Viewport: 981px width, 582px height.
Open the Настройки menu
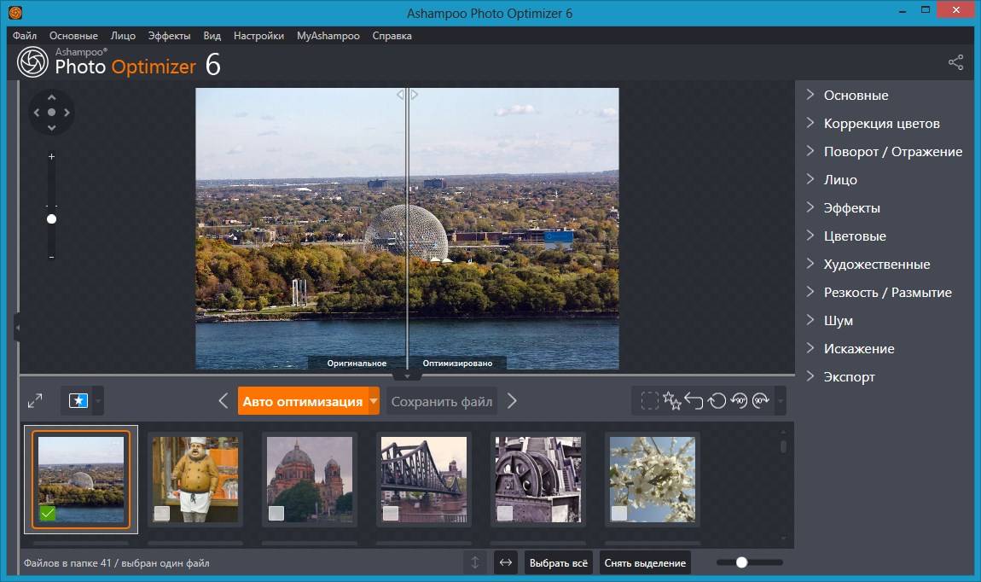coord(258,36)
